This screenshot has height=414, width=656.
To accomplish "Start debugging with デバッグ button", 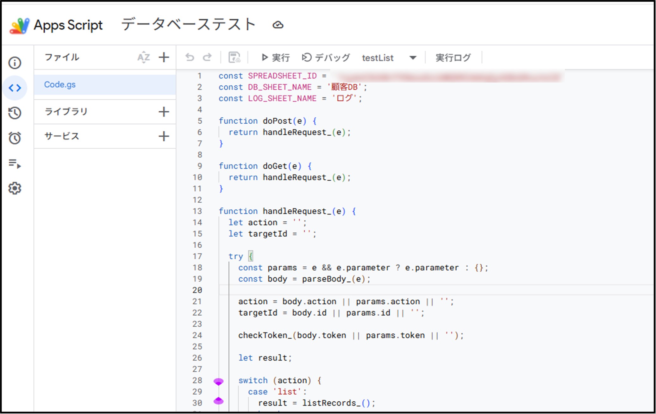I will click(326, 58).
